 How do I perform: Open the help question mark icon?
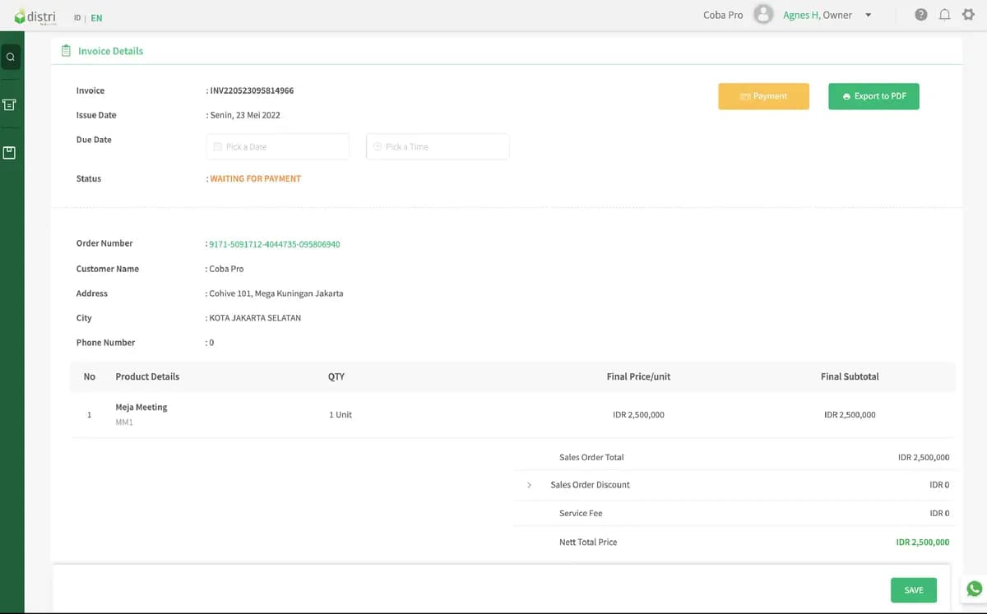pyautogui.click(x=921, y=15)
